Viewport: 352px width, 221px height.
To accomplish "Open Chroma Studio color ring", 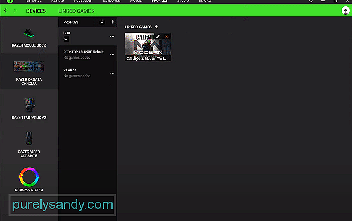I will tap(29, 177).
